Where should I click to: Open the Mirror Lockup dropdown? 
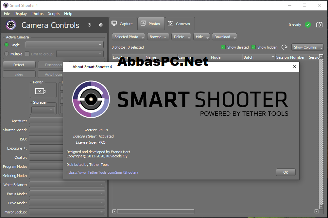[67, 212]
